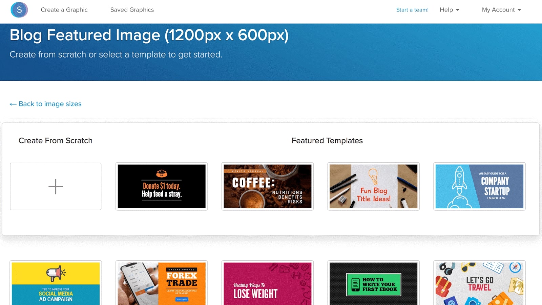Click the plus icon to create from scratch
The image size is (542, 305).
point(56,186)
